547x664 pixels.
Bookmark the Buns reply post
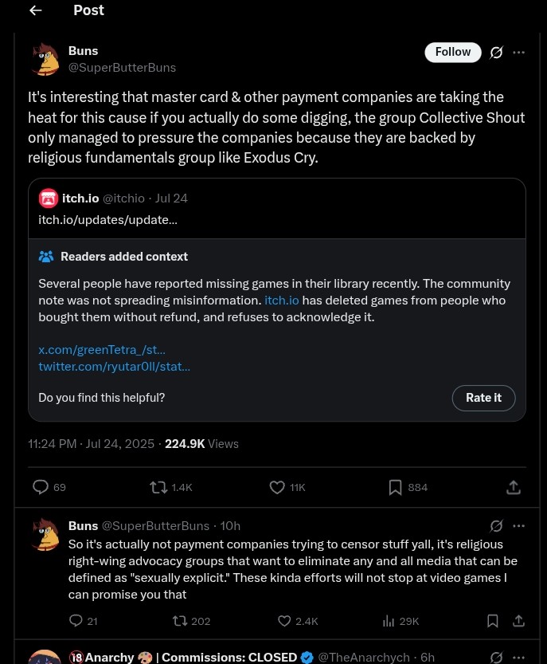click(x=492, y=621)
